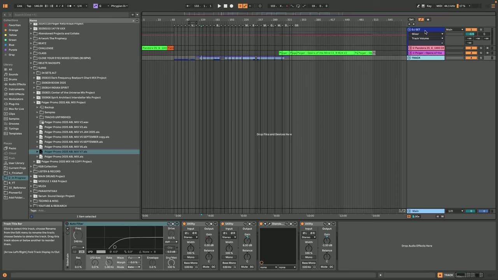Click the Dry/Wet knob on Auto Filter
The width and height of the screenshot is (498, 280).
[171, 262]
